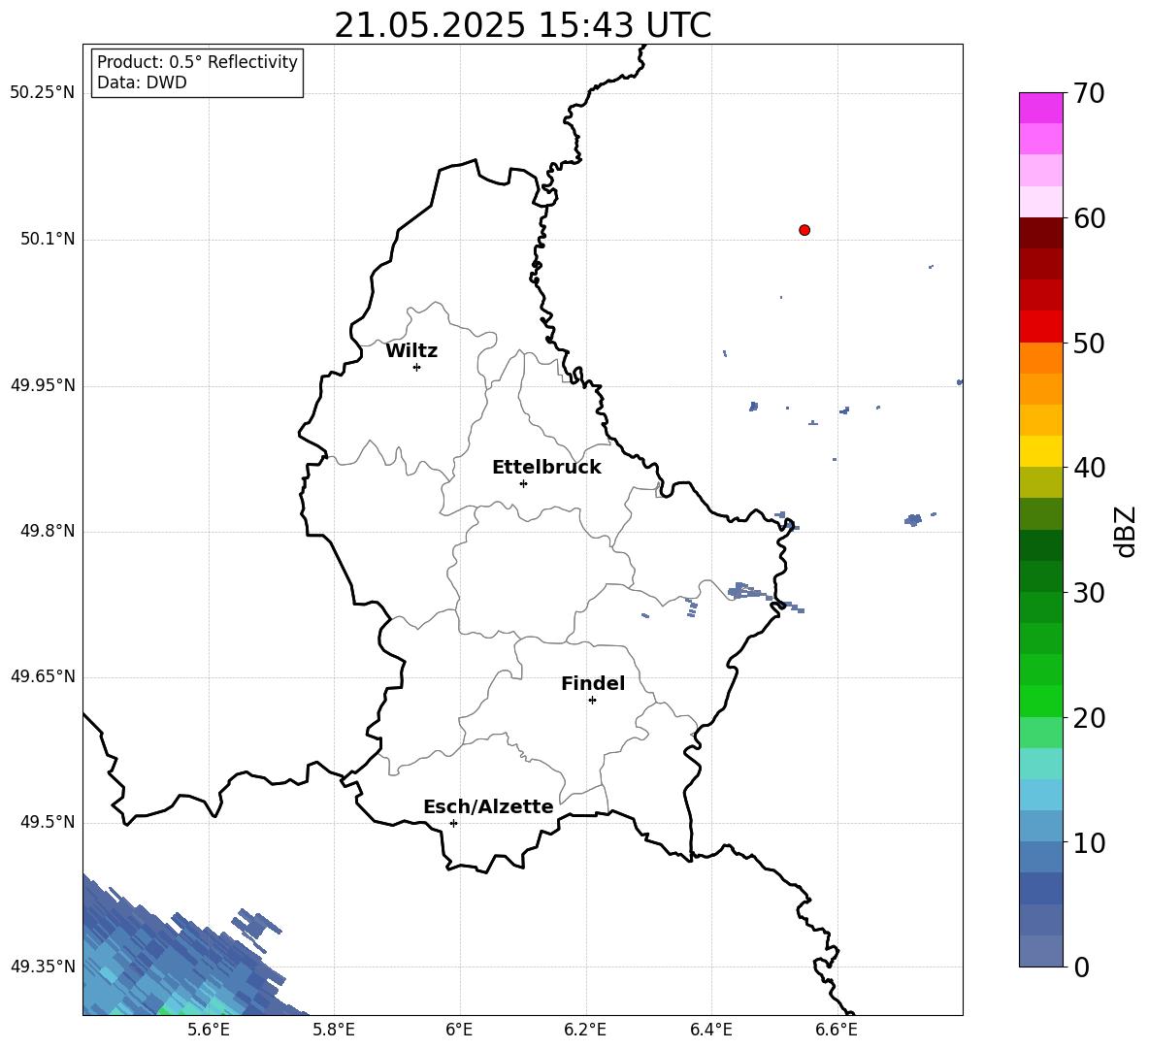Click the 5.8°E longitude label
The width and height of the screenshot is (1149, 1049).
334,1030
